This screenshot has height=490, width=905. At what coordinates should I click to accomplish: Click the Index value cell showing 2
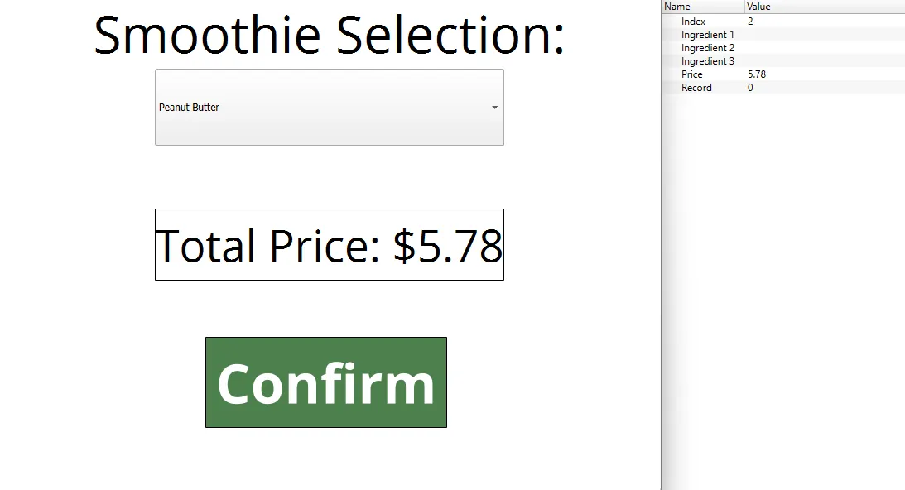[750, 22]
